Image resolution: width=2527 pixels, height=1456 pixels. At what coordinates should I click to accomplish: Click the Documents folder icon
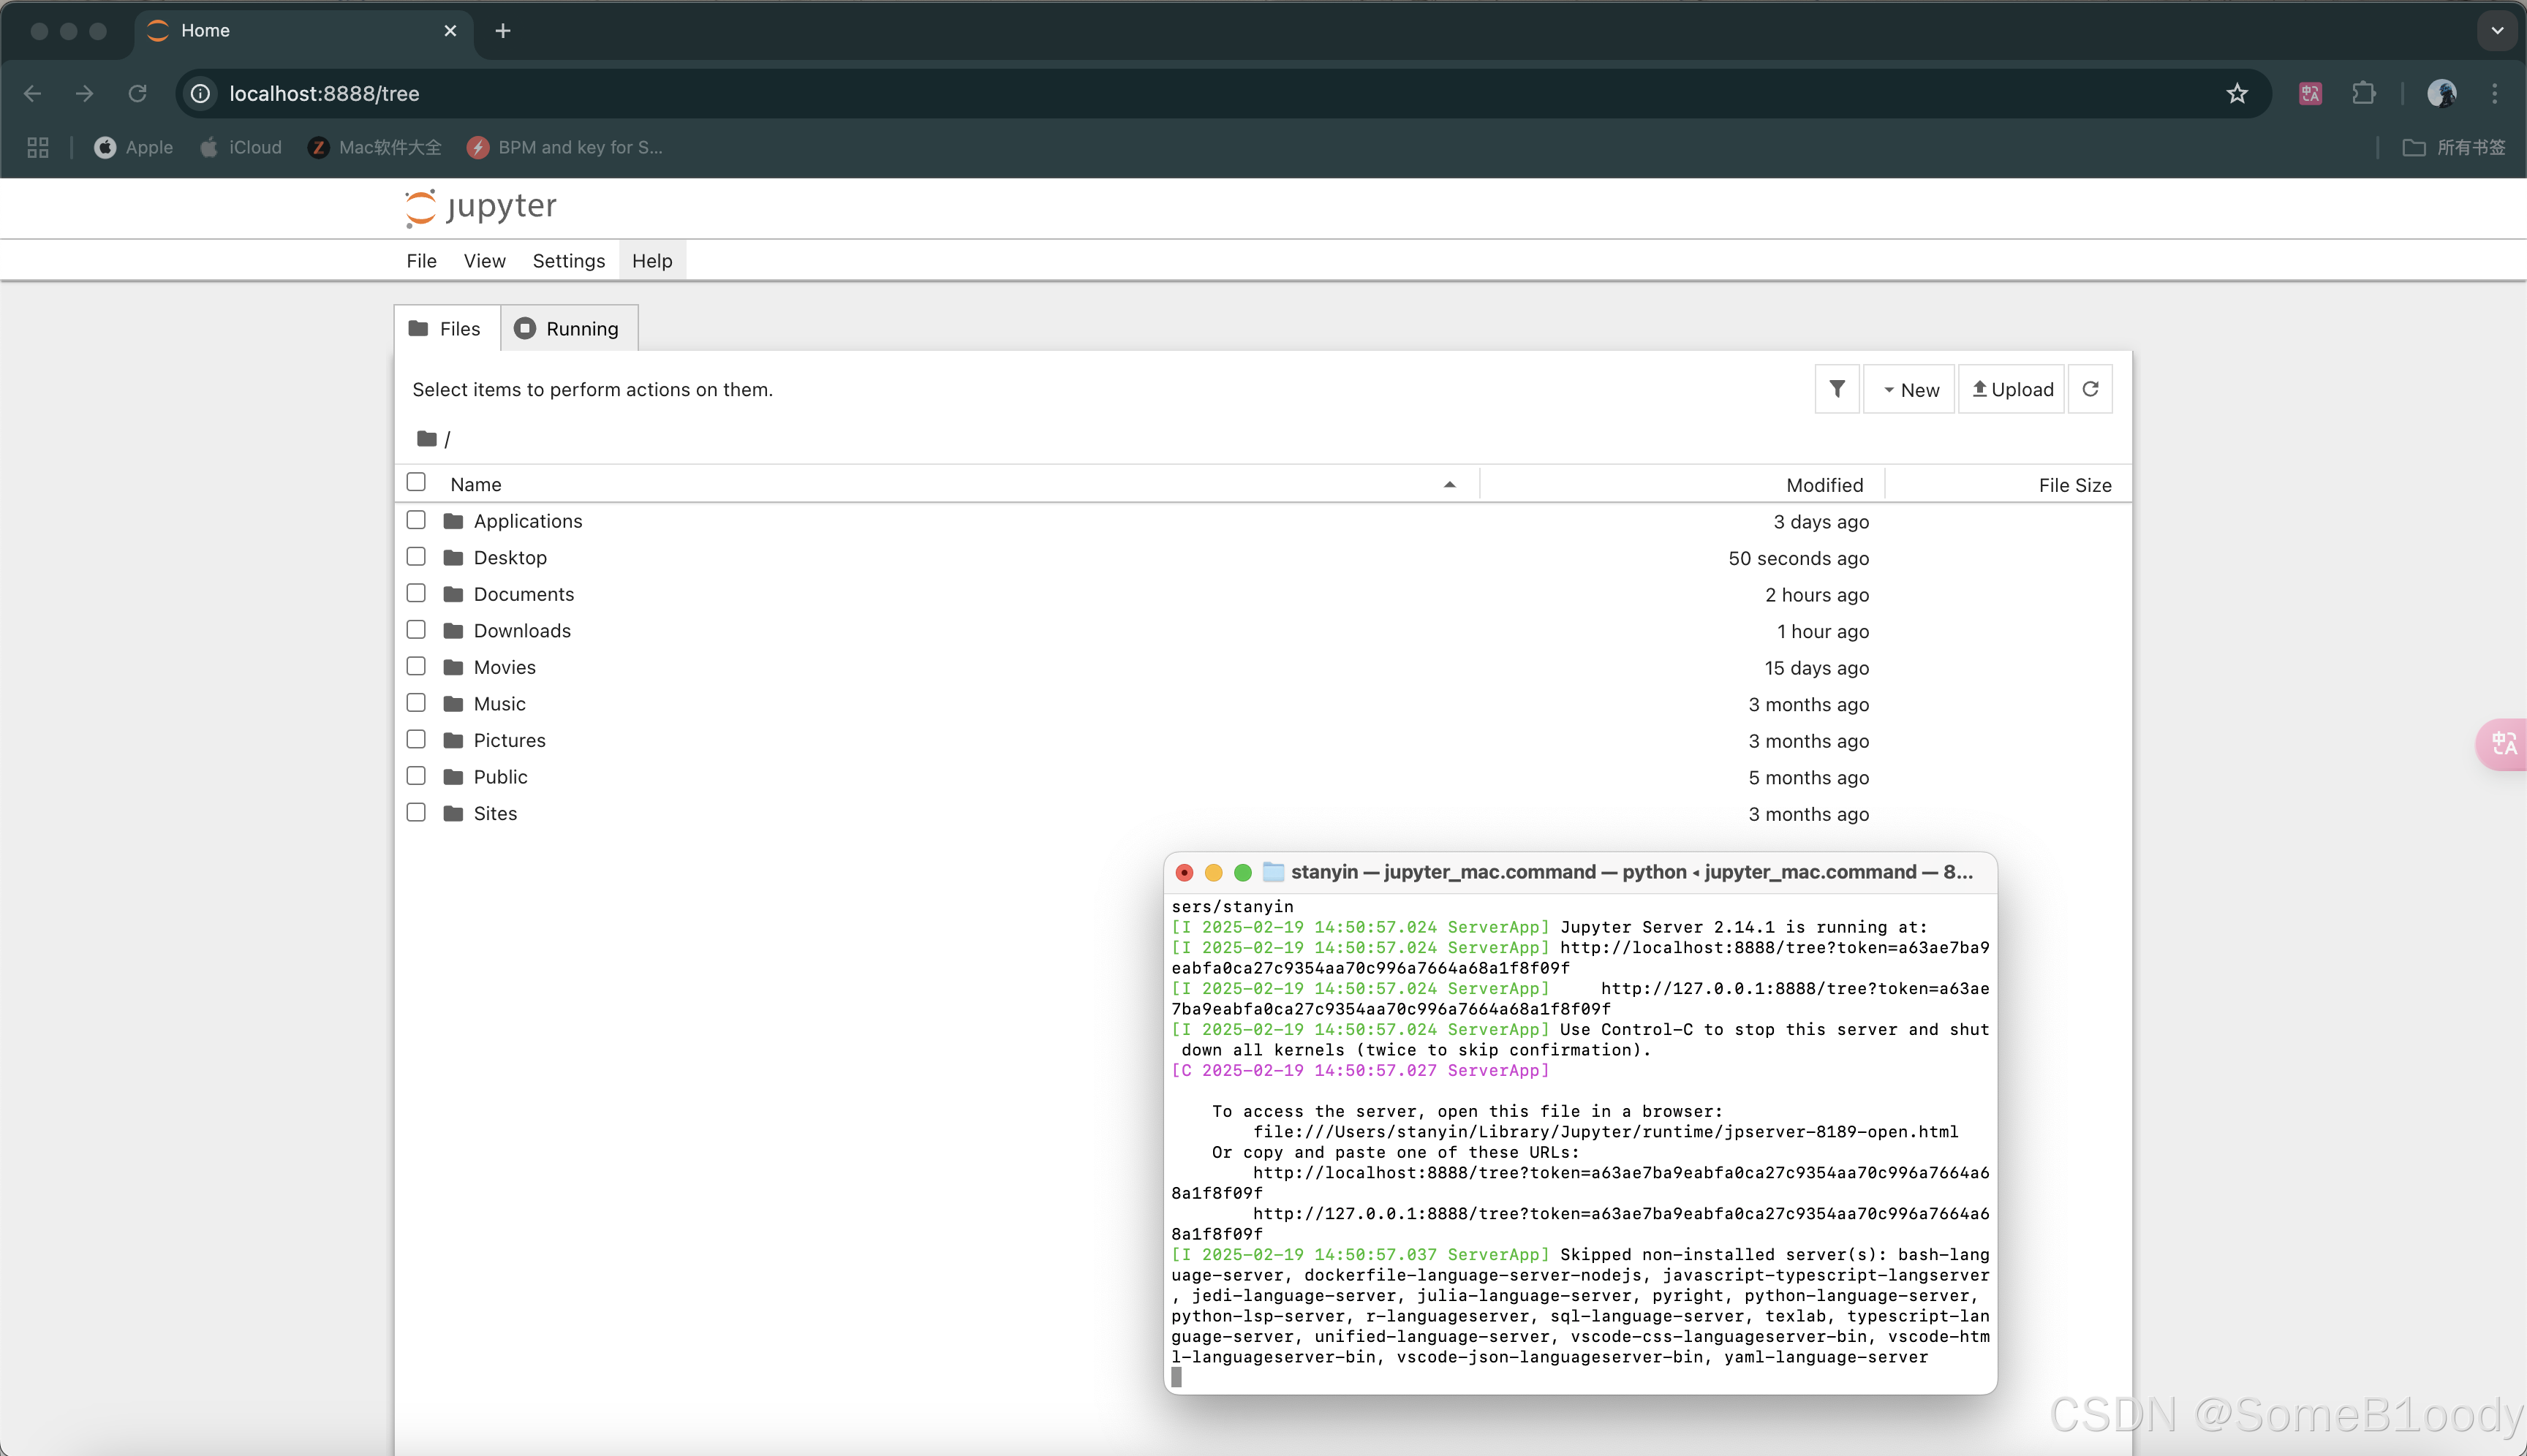(453, 594)
